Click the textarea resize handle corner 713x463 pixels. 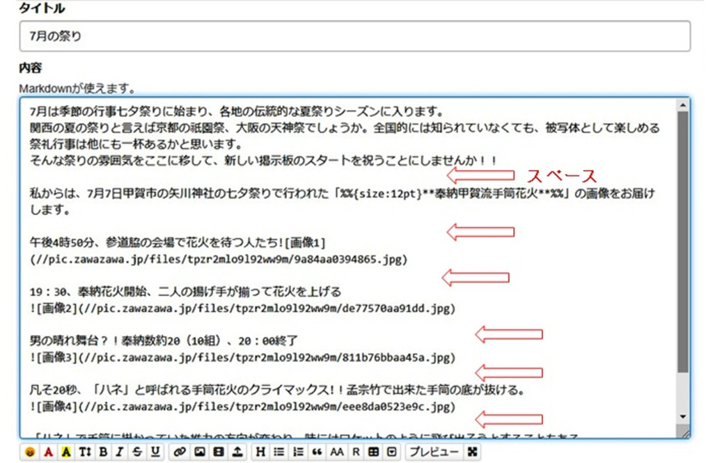pyautogui.click(x=684, y=432)
